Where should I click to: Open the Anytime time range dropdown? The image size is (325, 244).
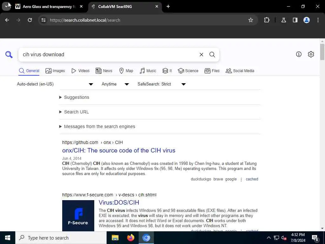click(115, 84)
